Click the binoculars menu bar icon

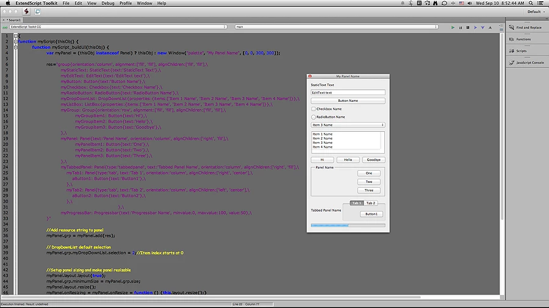(x=435, y=3)
